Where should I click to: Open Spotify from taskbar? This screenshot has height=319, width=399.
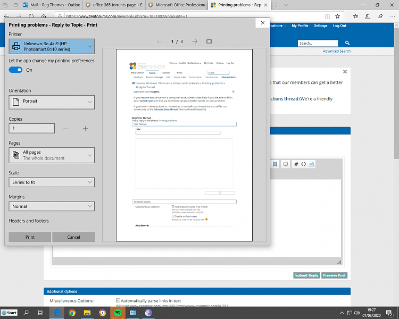118,313
